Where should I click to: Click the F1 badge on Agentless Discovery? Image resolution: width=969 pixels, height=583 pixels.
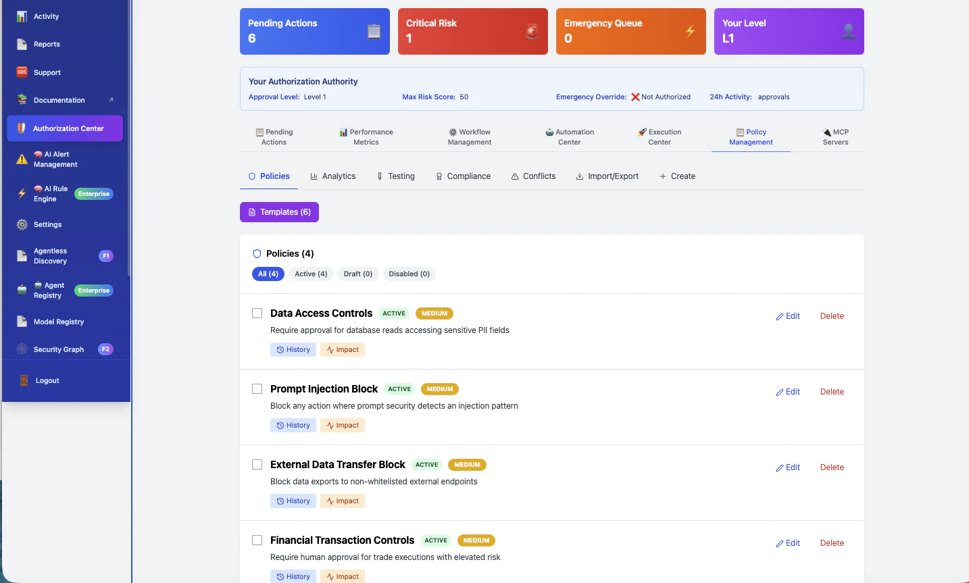point(106,256)
